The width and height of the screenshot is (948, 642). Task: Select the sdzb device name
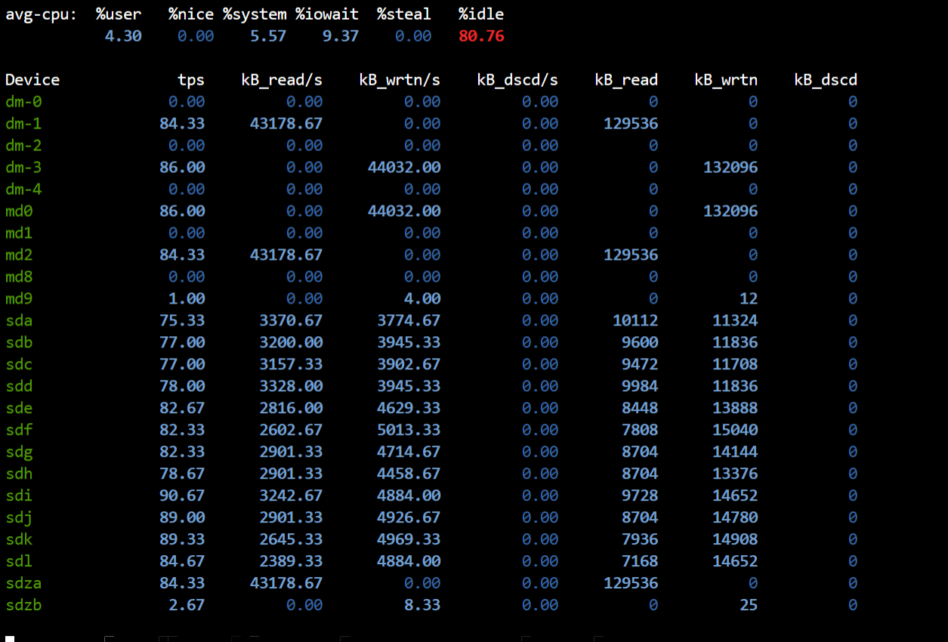[23, 606]
